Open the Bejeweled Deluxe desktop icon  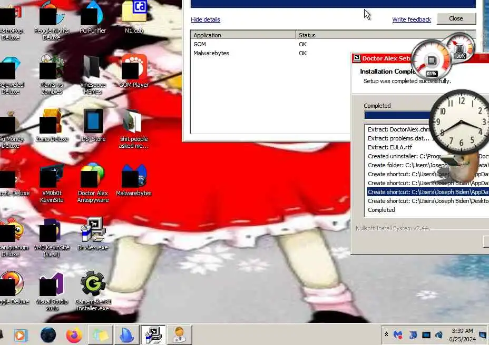[x=11, y=75]
